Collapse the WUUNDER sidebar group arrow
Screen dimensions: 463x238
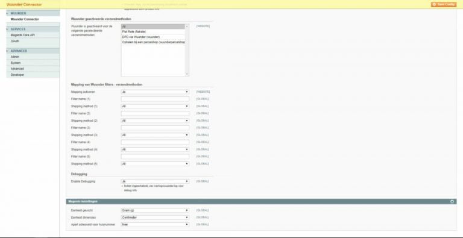[x=7, y=13]
